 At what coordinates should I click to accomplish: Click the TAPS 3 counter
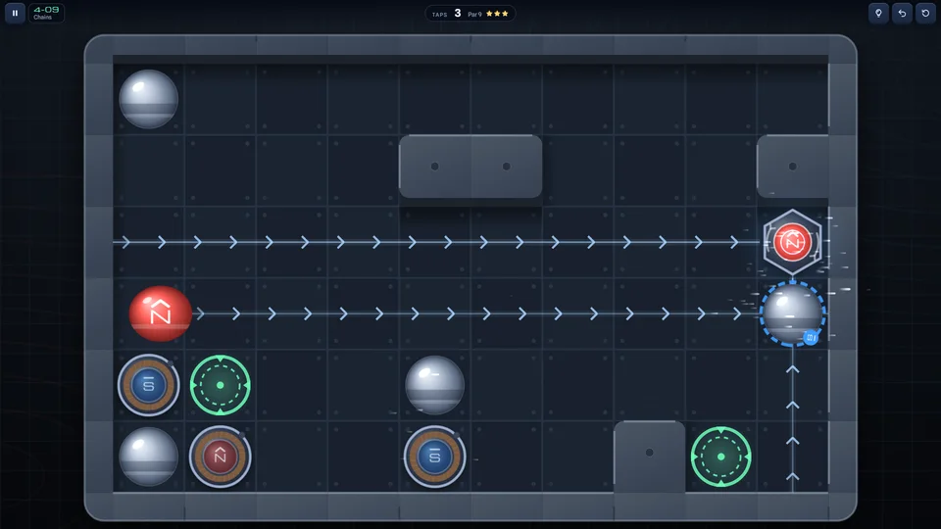point(447,13)
